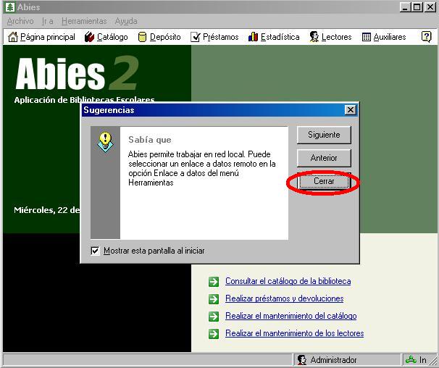439x368 pixels.
Task: Open the Lectores section icon
Action: coord(314,37)
